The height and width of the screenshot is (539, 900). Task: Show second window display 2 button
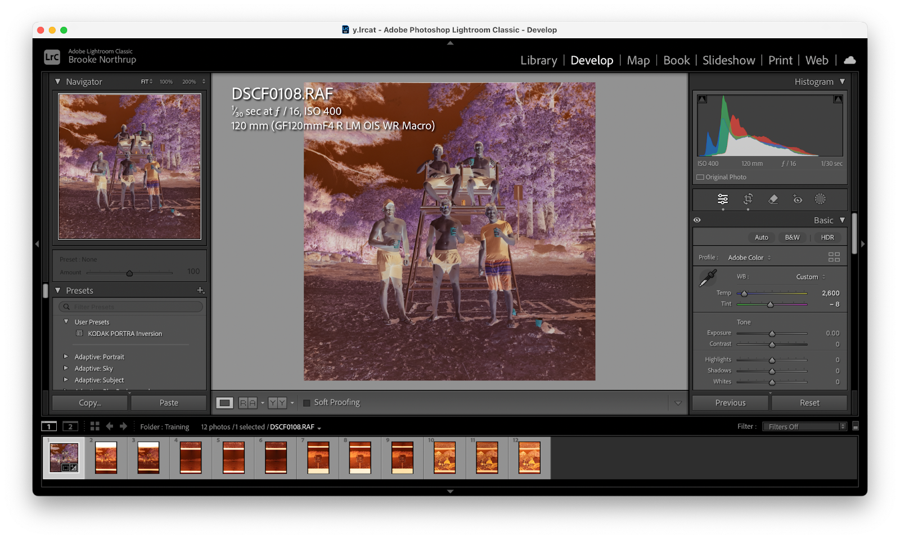pyautogui.click(x=70, y=426)
